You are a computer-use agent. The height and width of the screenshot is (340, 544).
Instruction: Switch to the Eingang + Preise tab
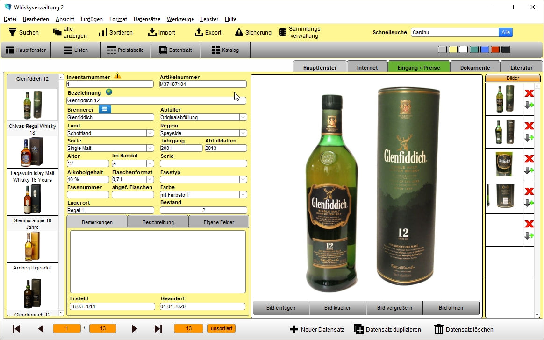click(x=418, y=68)
